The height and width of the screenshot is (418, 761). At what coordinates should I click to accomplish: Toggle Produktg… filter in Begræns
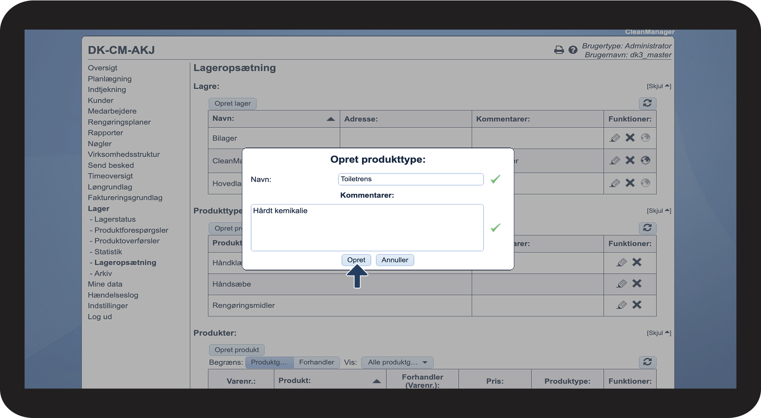269,362
